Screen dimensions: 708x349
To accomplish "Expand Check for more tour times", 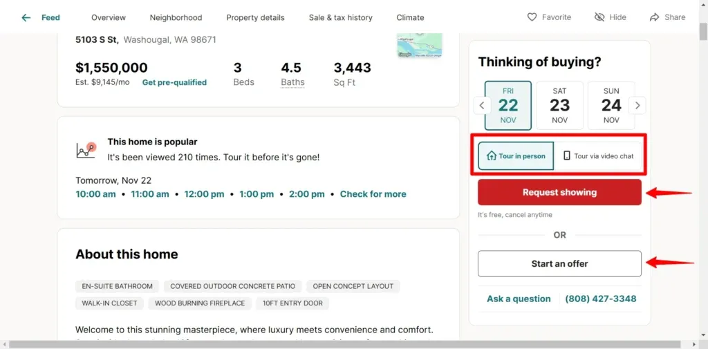I will pyautogui.click(x=373, y=194).
